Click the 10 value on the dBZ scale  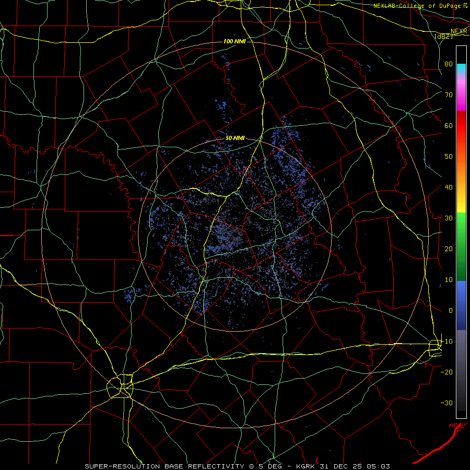pyautogui.click(x=449, y=280)
